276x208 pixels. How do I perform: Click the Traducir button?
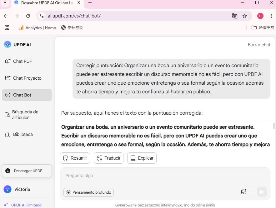(108, 158)
